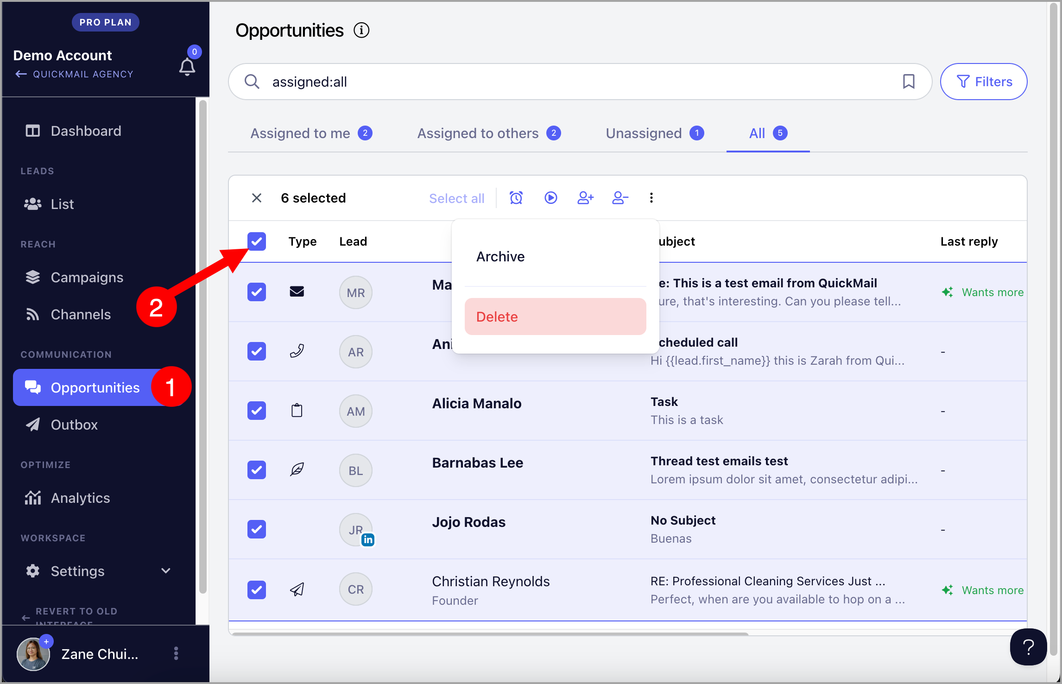
Task: Uncheck the MR row checkbox
Action: click(x=257, y=292)
